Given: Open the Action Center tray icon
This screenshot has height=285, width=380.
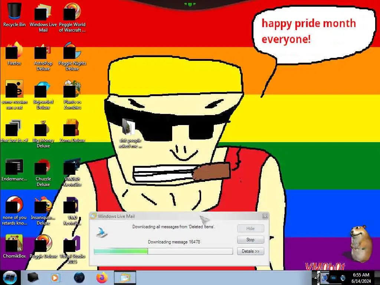Looking at the screenshot, I should [x=324, y=278].
